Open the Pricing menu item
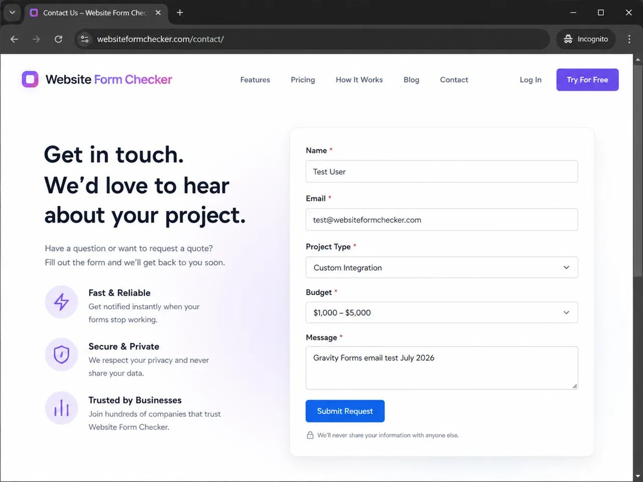This screenshot has height=482, width=643. coord(303,80)
